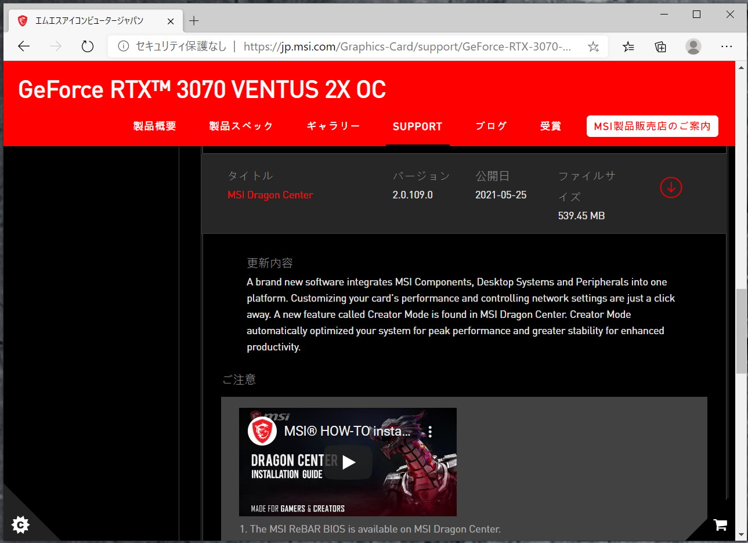Image resolution: width=748 pixels, height=543 pixels.
Task: Click the バージョン column label
Action: [x=421, y=176]
